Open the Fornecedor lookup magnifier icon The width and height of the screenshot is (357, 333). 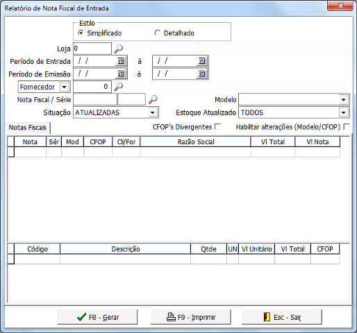pyautogui.click(x=119, y=87)
